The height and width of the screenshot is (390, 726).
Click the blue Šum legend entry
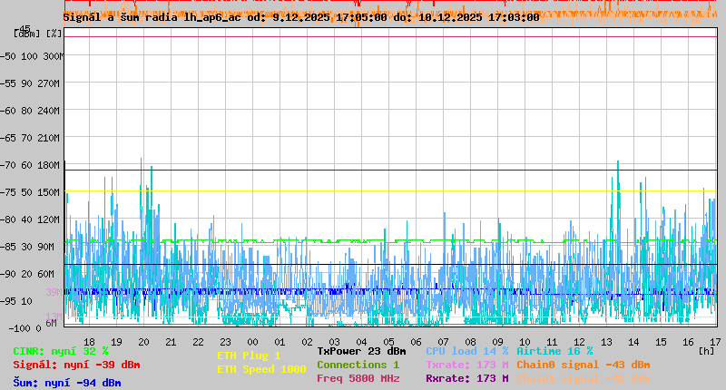[67, 383]
